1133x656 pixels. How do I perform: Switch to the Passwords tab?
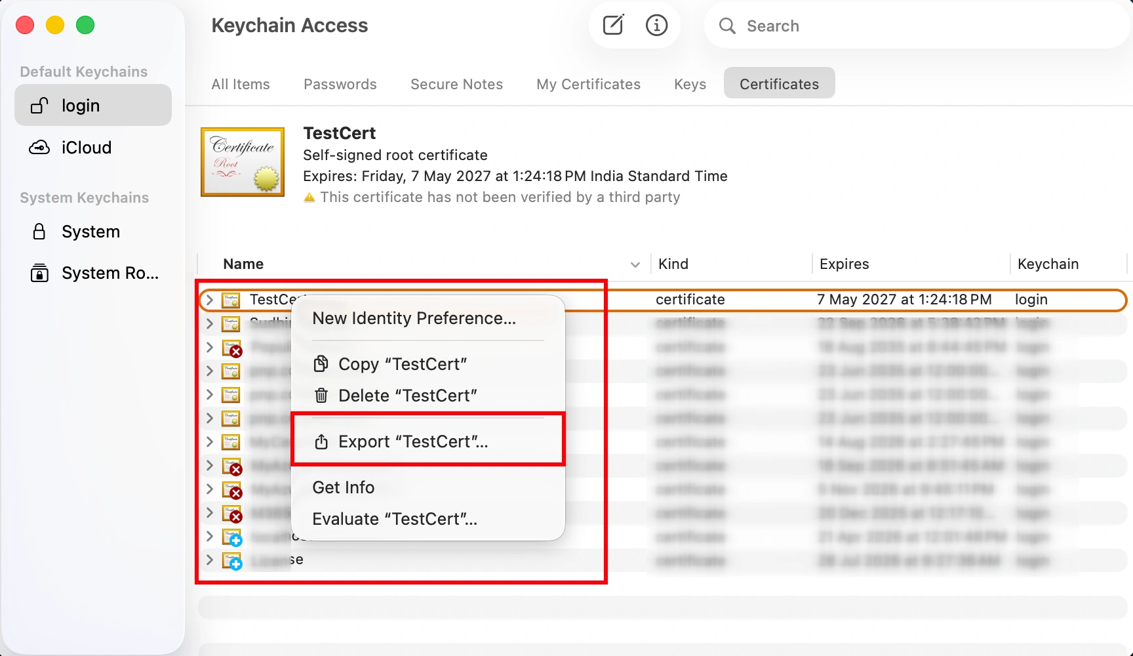(x=340, y=84)
